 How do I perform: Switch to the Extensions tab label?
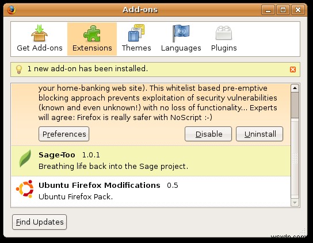92,48
